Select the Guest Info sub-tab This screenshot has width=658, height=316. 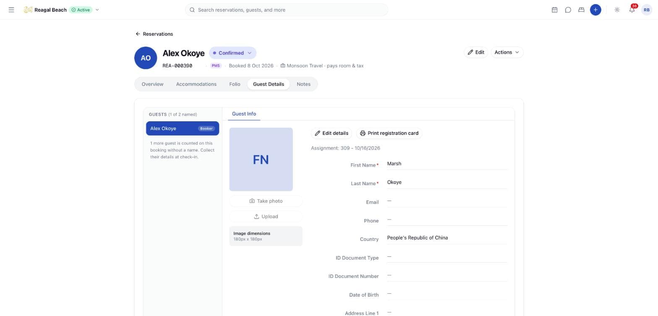coord(244,114)
